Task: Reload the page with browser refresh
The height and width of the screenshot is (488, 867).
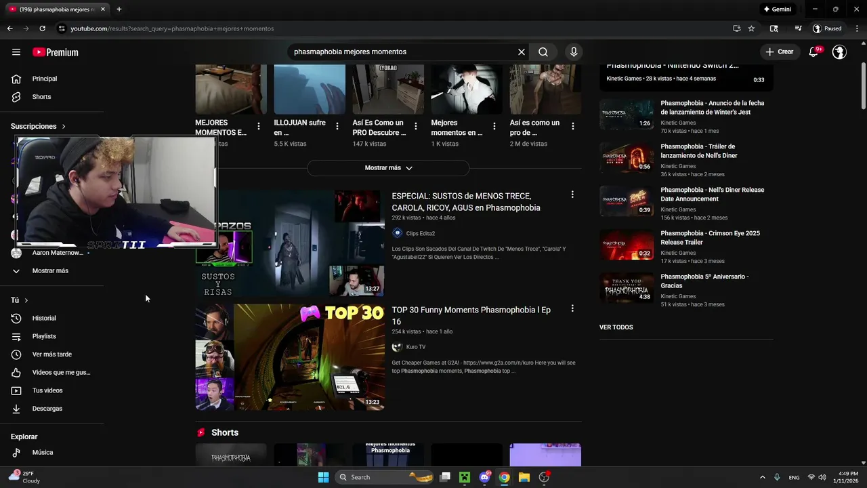Action: click(x=42, y=28)
